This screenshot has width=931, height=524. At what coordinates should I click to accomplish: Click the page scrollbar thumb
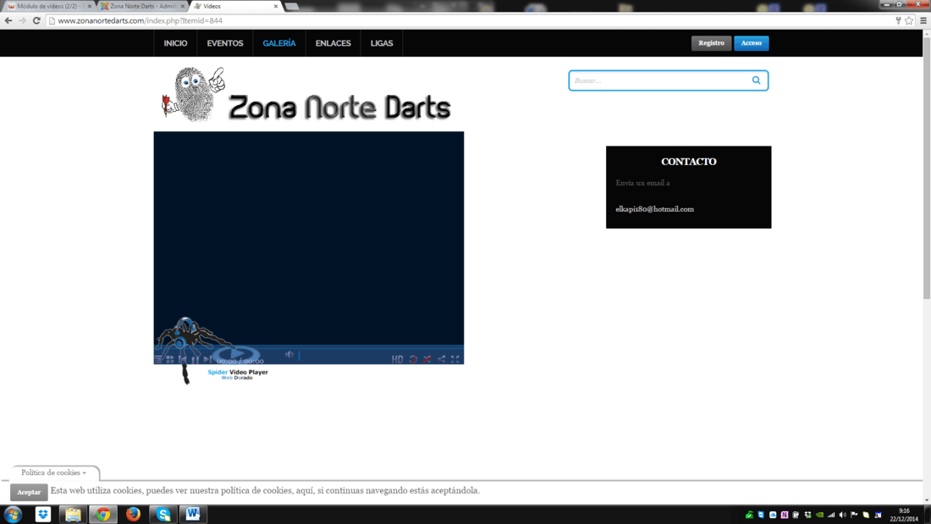[927, 168]
